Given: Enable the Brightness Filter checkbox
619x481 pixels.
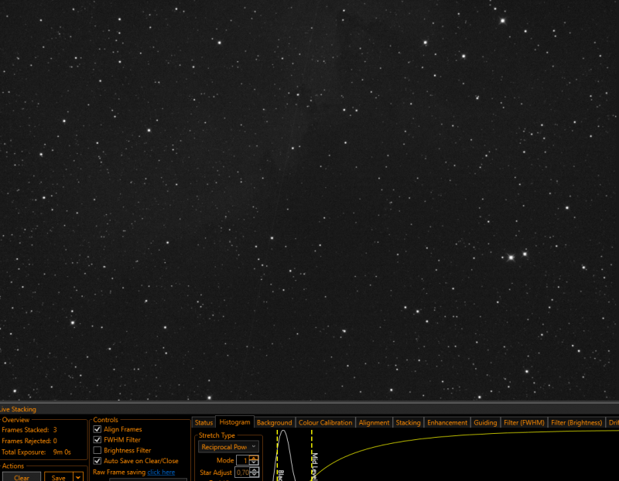Looking at the screenshot, I should (x=97, y=450).
